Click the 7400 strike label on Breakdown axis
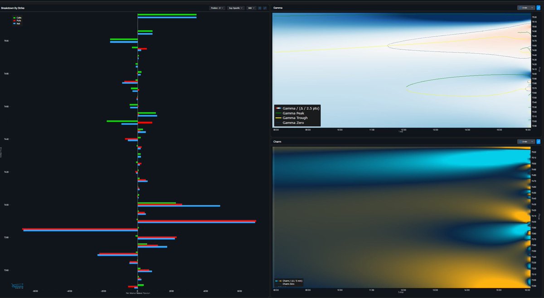This screenshot has width=544, height=298. point(6,205)
